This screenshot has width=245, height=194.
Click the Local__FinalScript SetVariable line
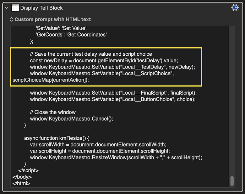[113, 93]
